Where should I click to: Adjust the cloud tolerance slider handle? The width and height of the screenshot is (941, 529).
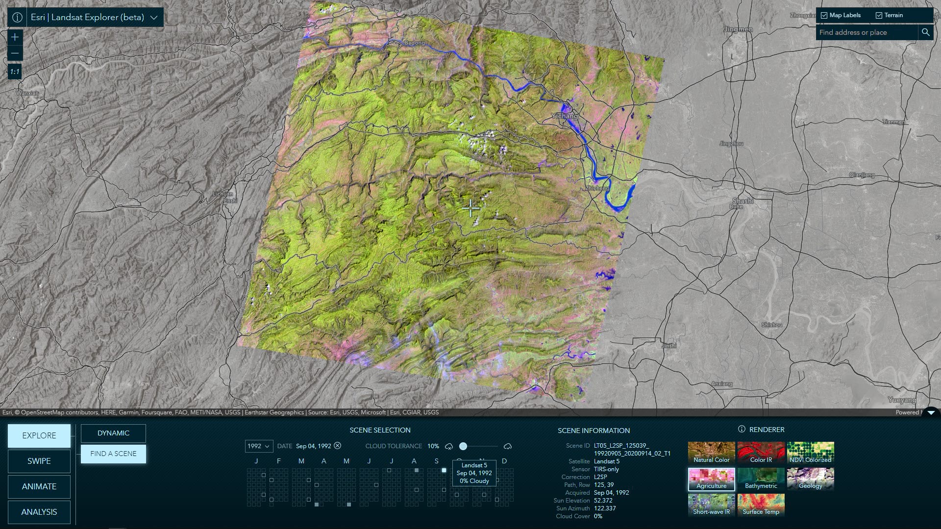point(463,446)
